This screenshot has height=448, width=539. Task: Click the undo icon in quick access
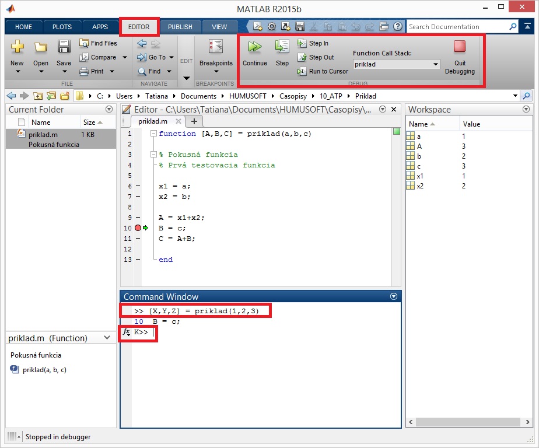tap(356, 26)
